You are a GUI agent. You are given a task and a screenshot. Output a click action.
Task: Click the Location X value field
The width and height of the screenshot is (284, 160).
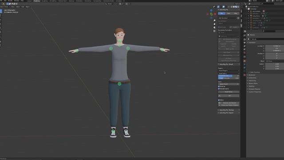click(275, 46)
